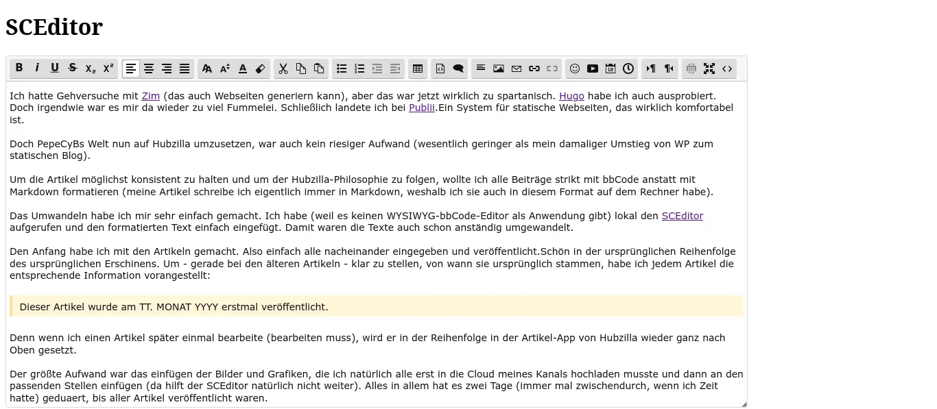937x409 pixels.
Task: Follow the Publii link
Action: click(421, 108)
